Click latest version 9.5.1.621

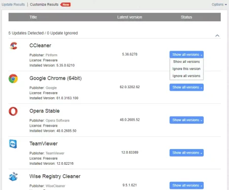(130, 185)
